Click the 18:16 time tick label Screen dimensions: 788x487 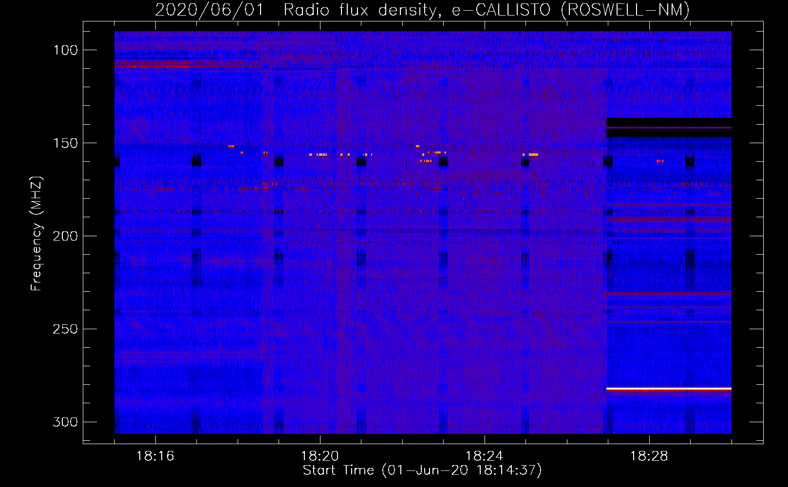[x=155, y=456]
